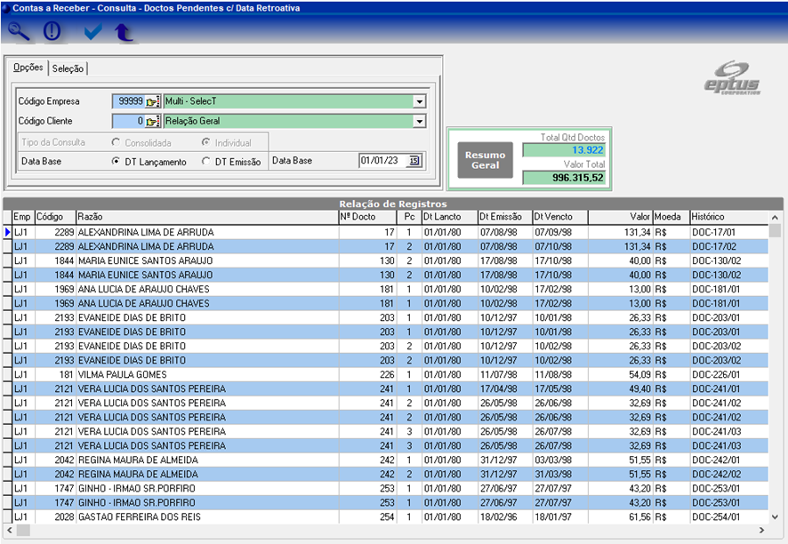Click the blue return arrow icon

(x=124, y=33)
